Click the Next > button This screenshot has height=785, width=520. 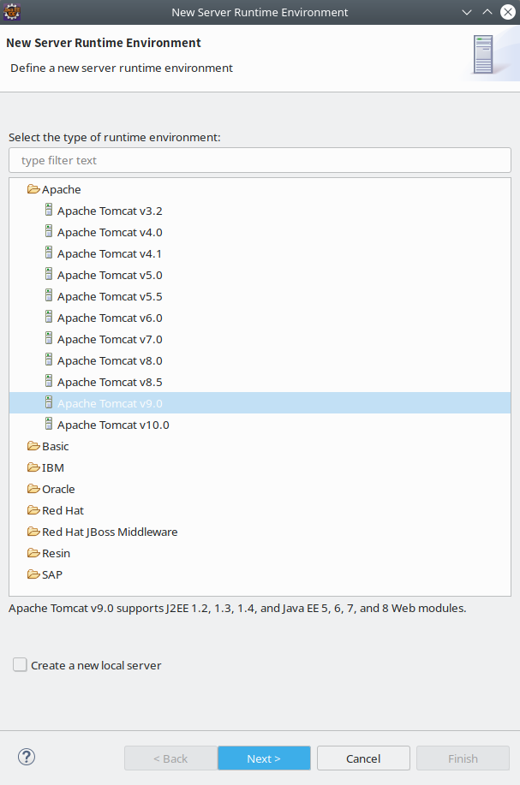(x=264, y=758)
